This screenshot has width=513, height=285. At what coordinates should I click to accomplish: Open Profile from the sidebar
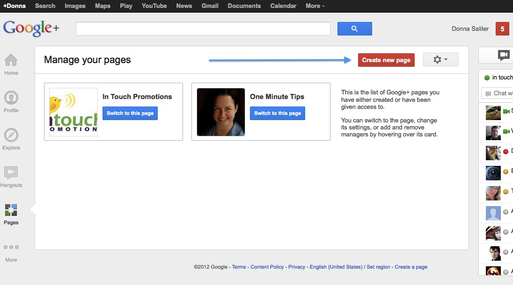(11, 102)
